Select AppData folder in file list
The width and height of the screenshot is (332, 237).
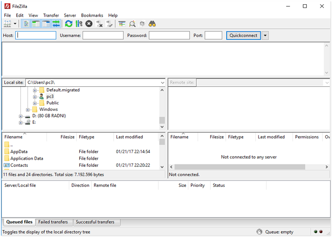(19, 152)
